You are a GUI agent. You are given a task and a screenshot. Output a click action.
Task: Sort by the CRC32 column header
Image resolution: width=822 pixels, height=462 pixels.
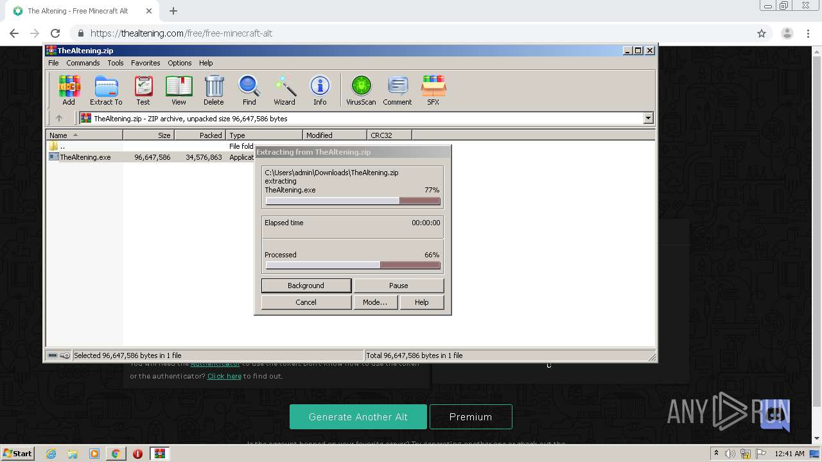389,135
